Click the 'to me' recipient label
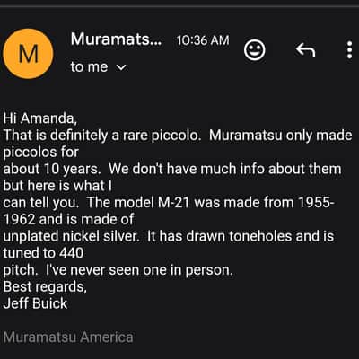This screenshot has height=359, width=359. pos(89,66)
